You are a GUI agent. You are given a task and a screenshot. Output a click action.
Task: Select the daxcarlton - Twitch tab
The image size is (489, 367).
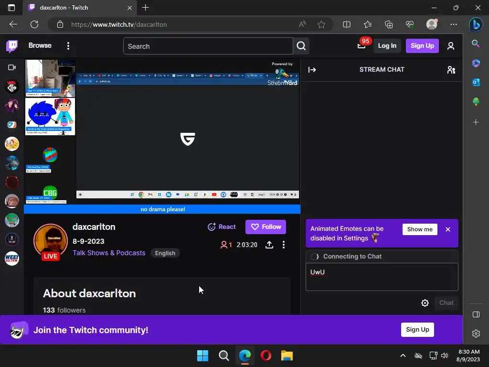[80, 8]
